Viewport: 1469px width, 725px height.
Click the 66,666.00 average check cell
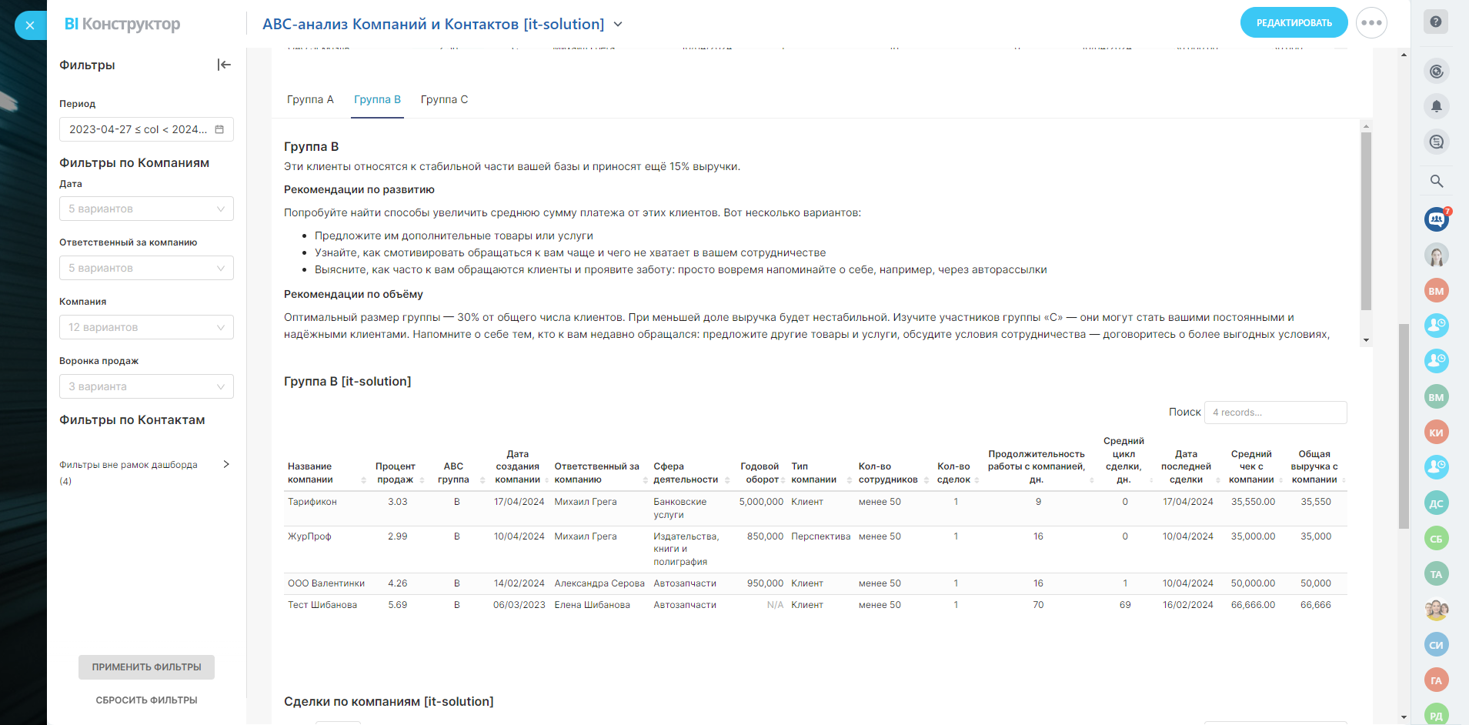pyautogui.click(x=1253, y=605)
